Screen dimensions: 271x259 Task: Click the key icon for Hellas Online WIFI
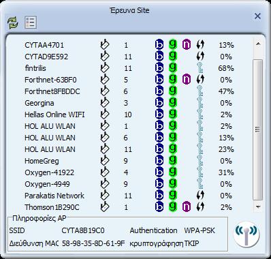coord(200,115)
